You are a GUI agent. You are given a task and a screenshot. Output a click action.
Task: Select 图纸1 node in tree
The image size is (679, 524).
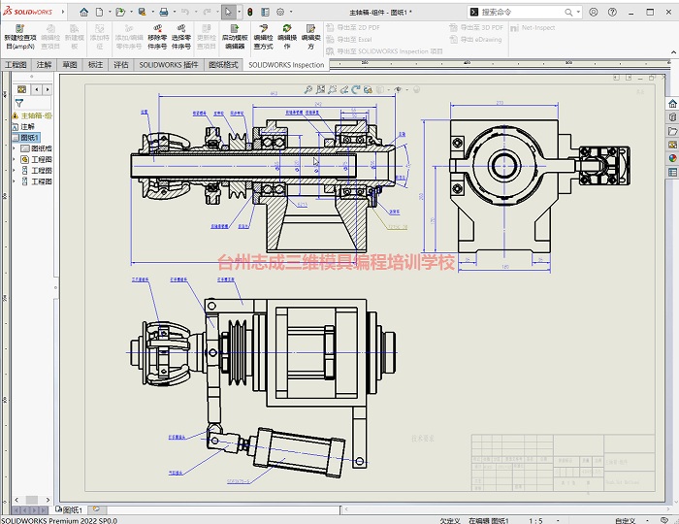[x=26, y=137]
